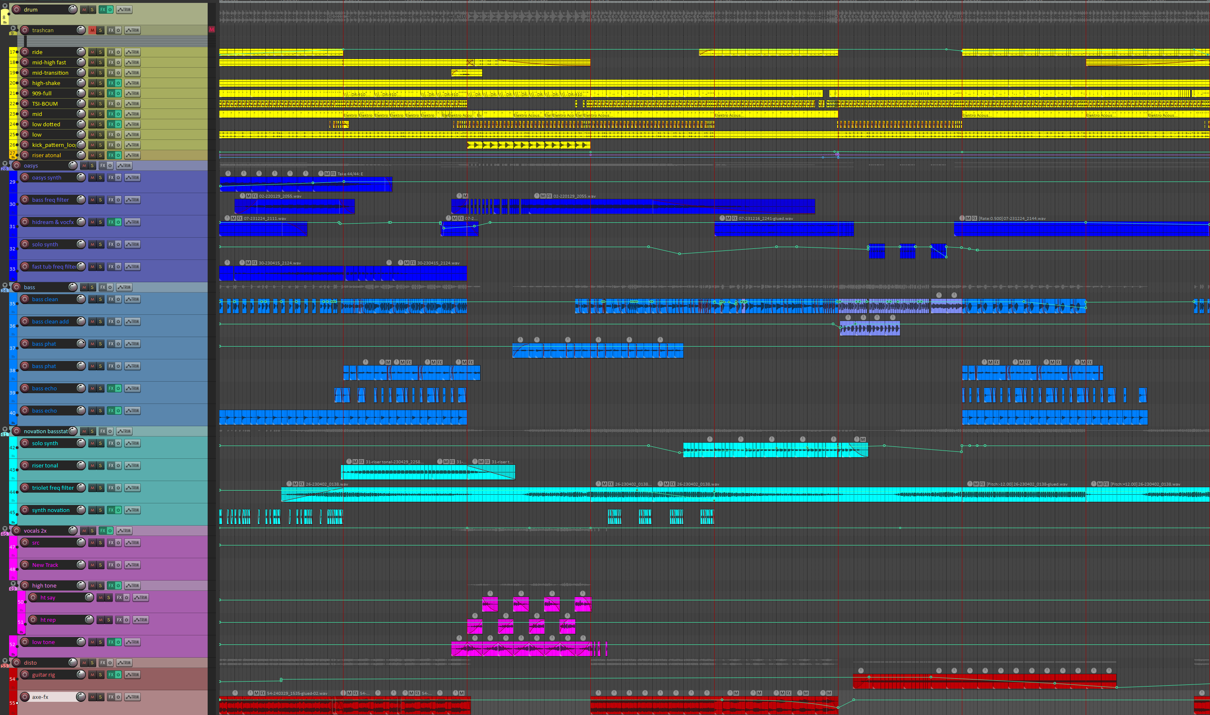This screenshot has width=1210, height=715.
Task: Solo the low dotted track
Action: click(100, 124)
